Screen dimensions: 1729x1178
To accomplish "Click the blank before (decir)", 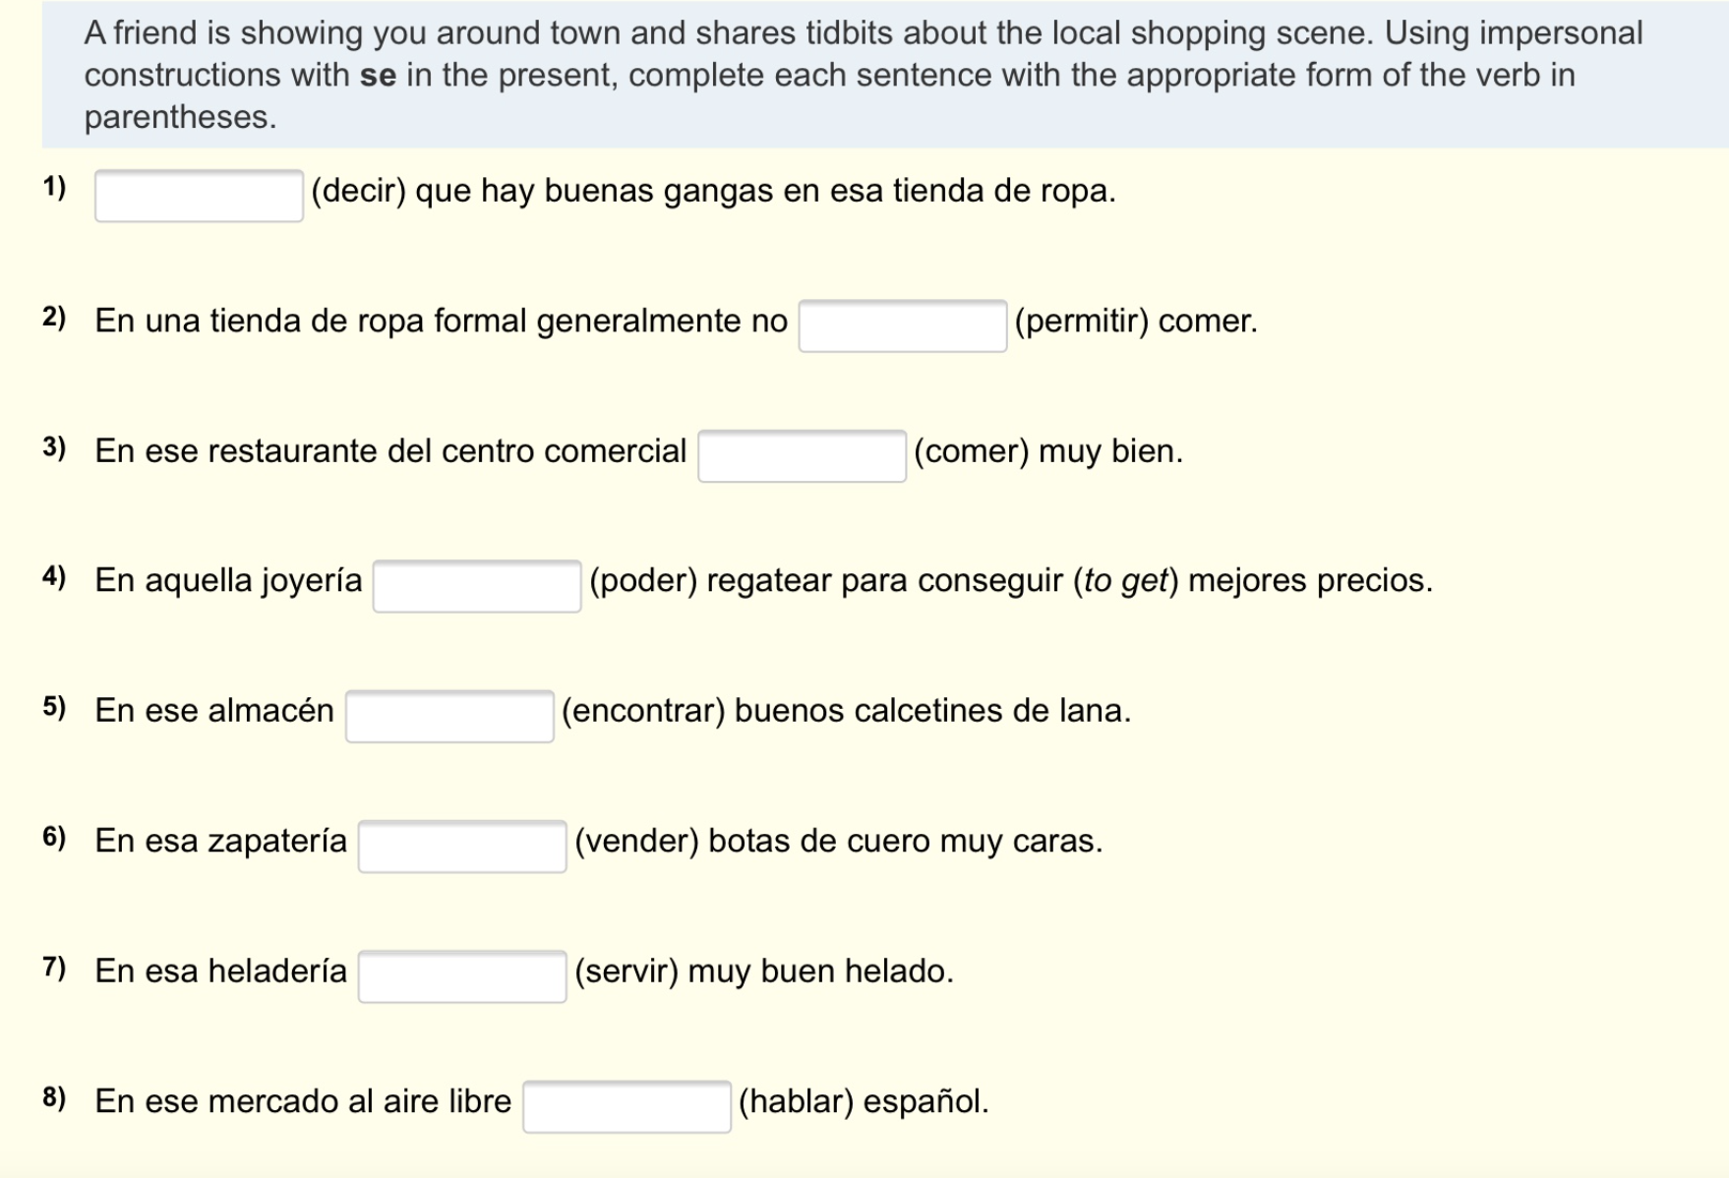I will (x=199, y=196).
